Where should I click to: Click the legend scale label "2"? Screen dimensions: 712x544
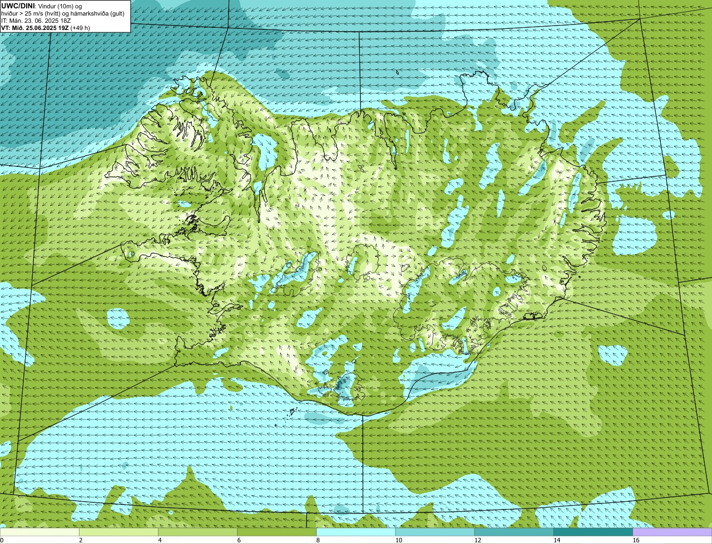81,540
